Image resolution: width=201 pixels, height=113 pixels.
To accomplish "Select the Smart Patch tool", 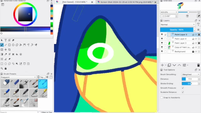I will coord(13,54).
